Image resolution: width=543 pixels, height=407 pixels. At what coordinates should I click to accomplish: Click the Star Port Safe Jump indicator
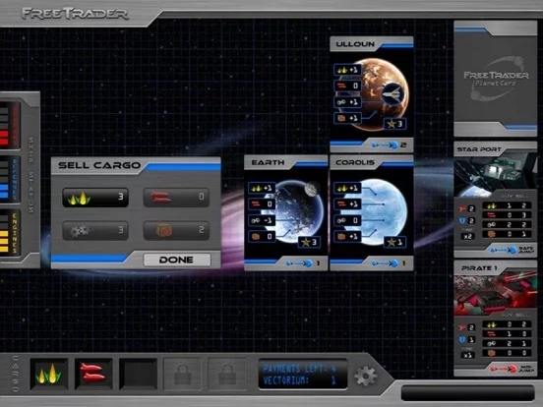click(512, 250)
